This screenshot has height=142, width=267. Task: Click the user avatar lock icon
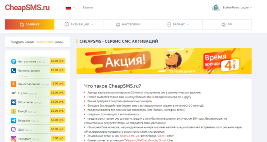coord(216,8)
